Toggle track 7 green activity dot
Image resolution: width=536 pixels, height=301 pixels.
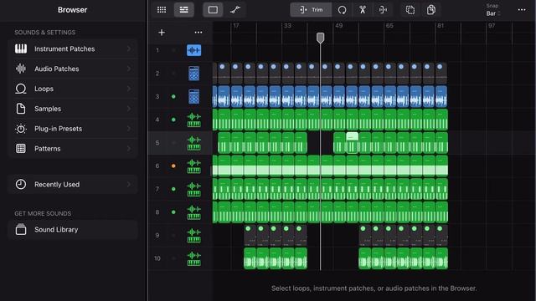173,189
